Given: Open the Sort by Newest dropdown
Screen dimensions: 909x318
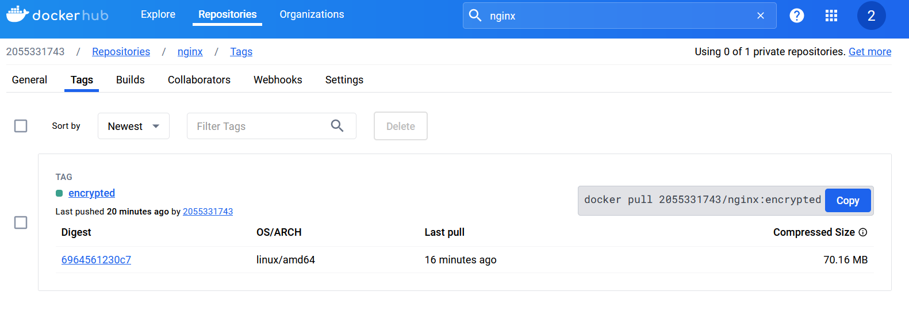Looking at the screenshot, I should [133, 126].
